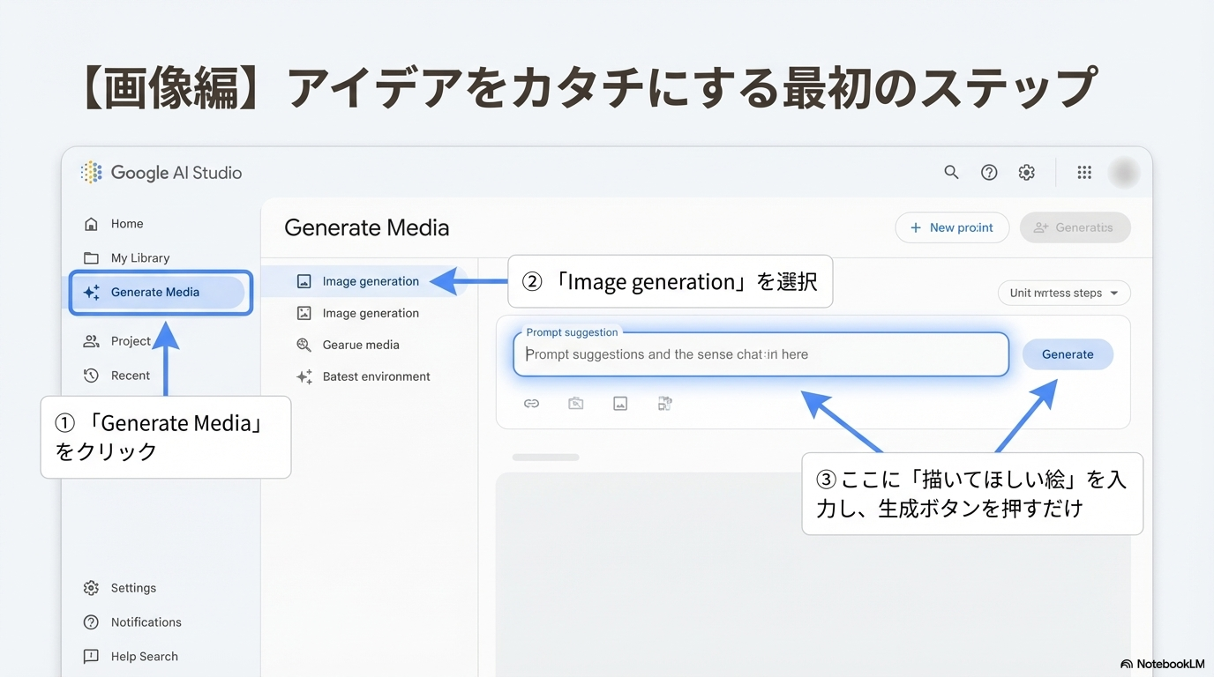Select Generate Media in the sidebar
1214x677 pixels.
pyautogui.click(x=157, y=293)
